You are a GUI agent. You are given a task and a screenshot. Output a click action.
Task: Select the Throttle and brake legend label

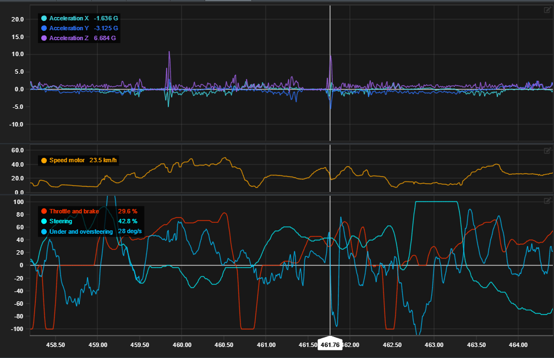74,211
